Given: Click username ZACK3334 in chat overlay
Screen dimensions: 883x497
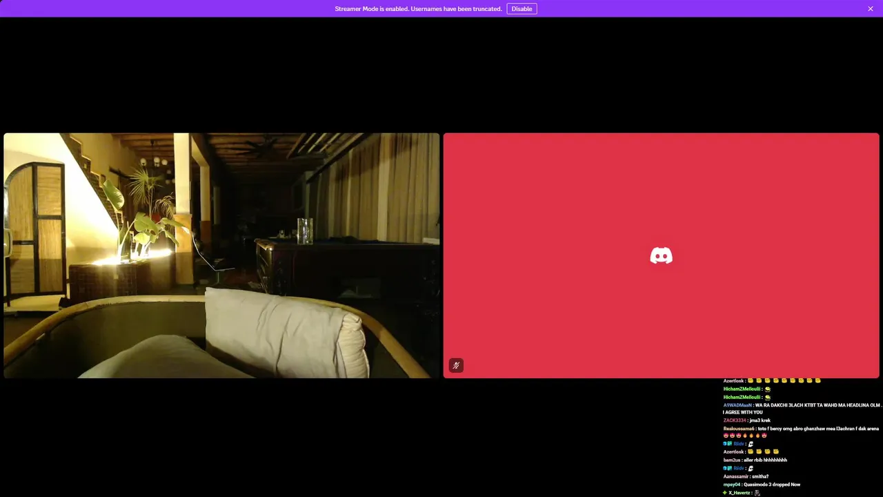Looking at the screenshot, I should [735, 420].
